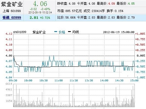146x109 pixels.
Task: Click the 4.05 price axis label
Action: [9, 72]
